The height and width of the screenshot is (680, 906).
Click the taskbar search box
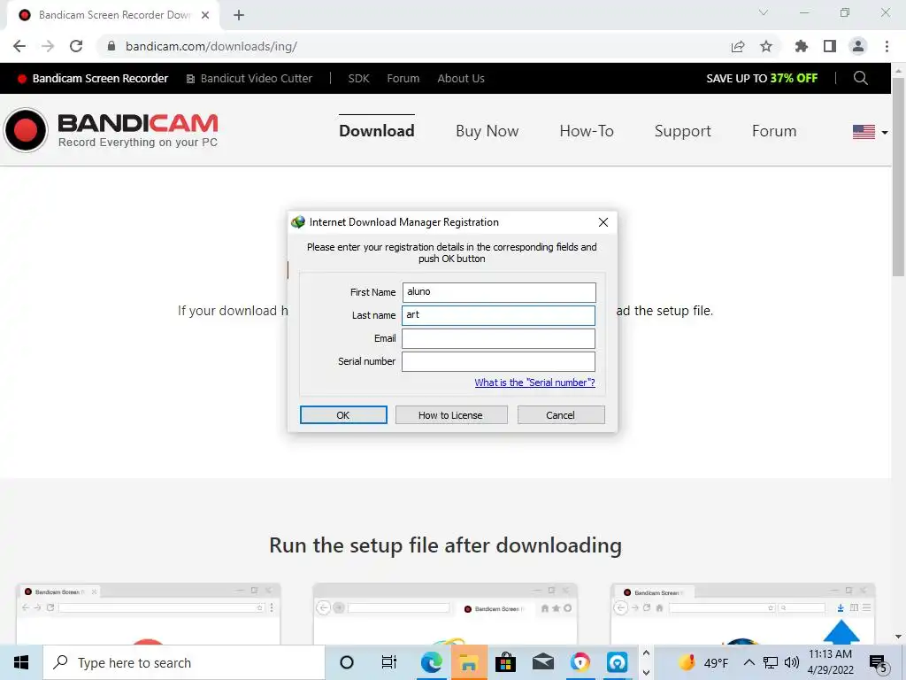tap(184, 662)
